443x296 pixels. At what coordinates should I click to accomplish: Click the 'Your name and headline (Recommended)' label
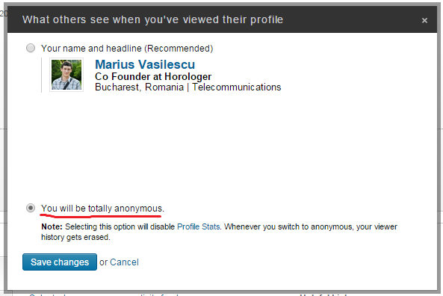pyautogui.click(x=127, y=49)
